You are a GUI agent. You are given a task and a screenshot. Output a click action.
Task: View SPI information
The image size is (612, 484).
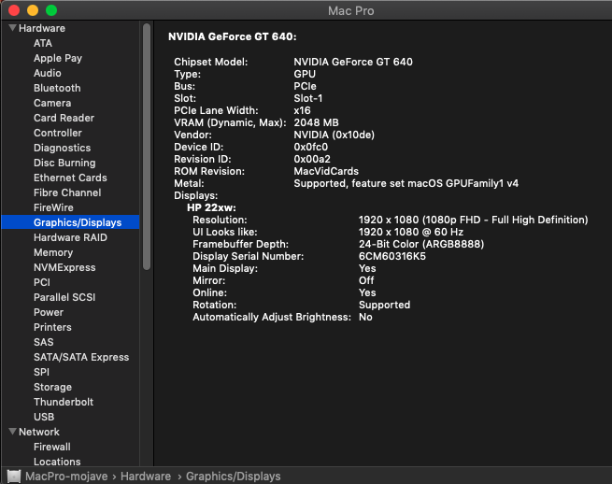click(41, 372)
